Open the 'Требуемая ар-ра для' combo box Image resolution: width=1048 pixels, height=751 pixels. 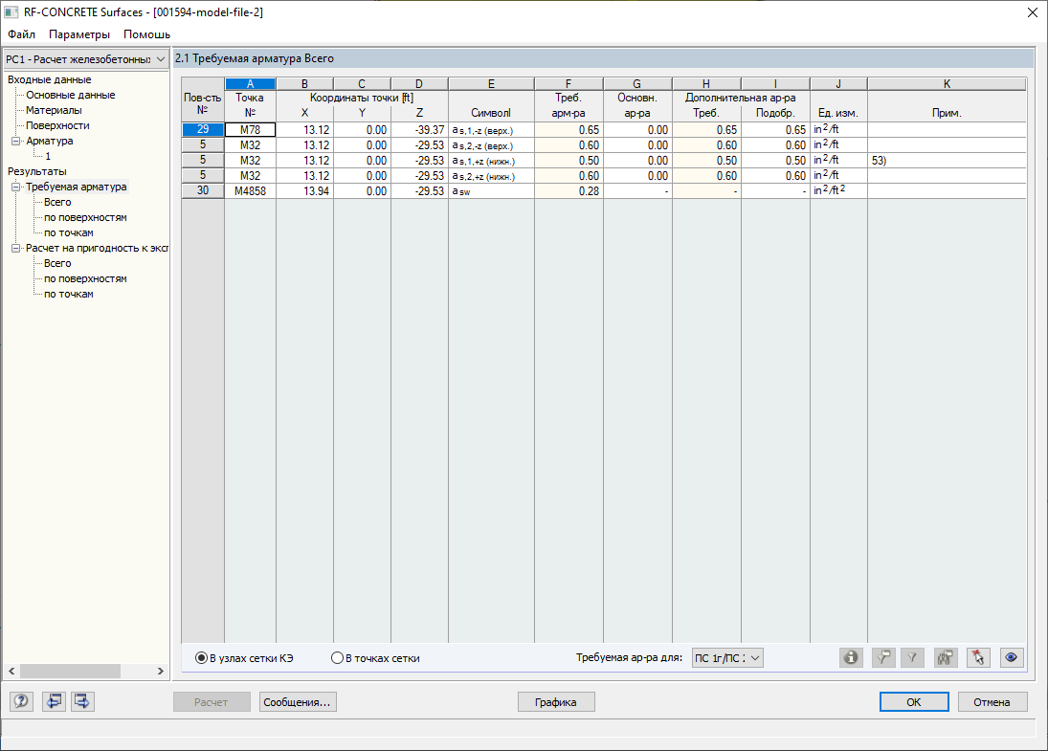click(x=727, y=658)
